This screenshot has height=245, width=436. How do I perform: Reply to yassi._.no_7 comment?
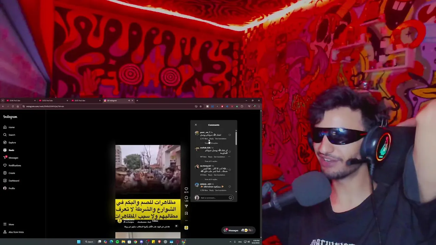tap(212, 139)
